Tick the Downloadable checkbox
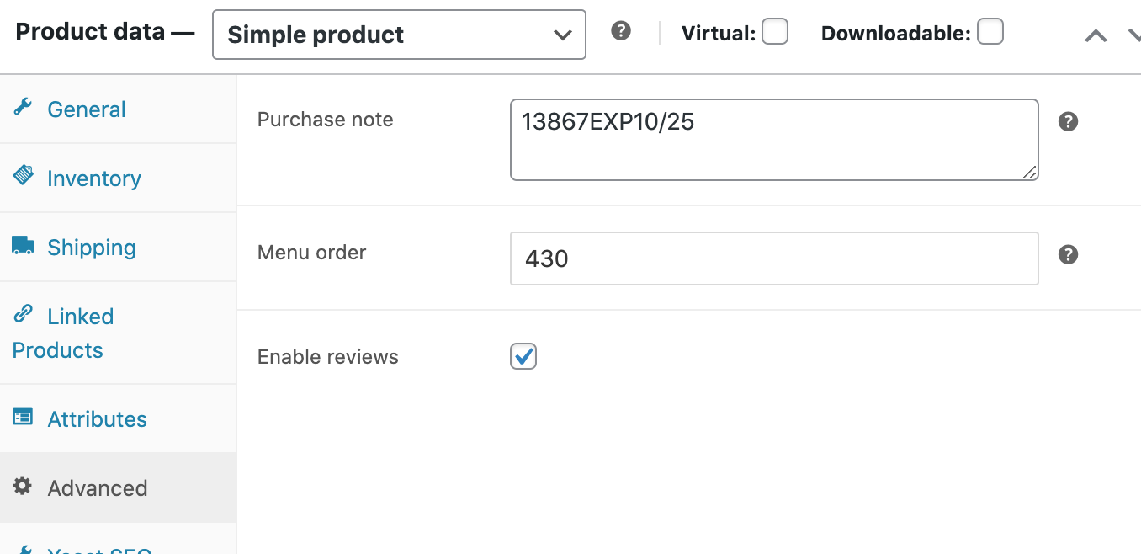 click(x=990, y=32)
